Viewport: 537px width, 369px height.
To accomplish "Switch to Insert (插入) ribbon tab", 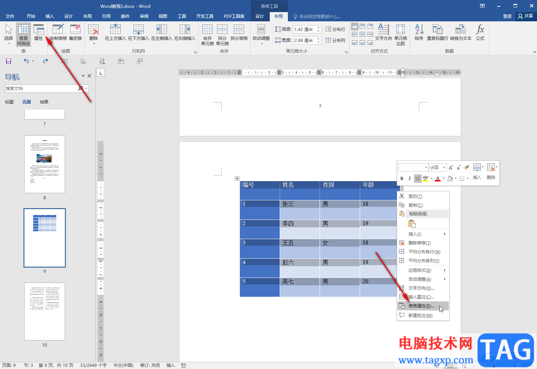I will (x=50, y=16).
